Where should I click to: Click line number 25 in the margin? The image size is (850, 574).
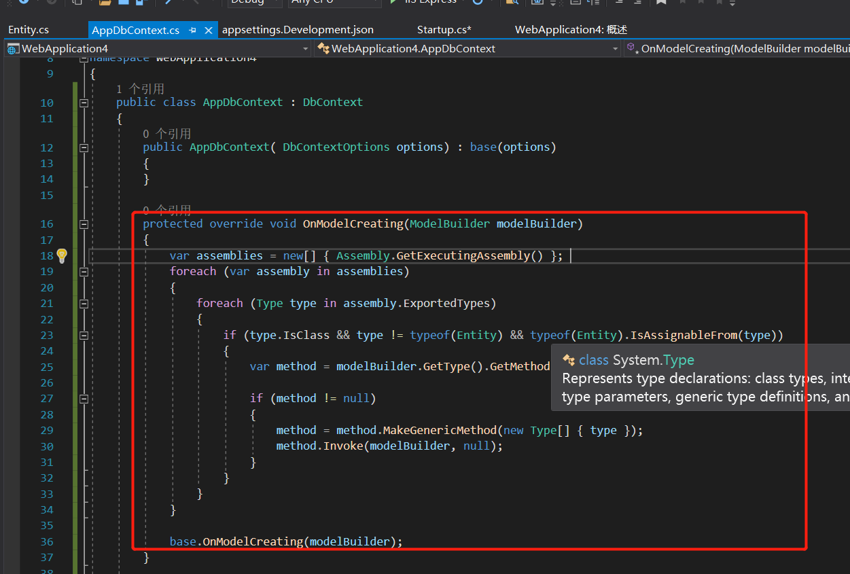click(46, 367)
